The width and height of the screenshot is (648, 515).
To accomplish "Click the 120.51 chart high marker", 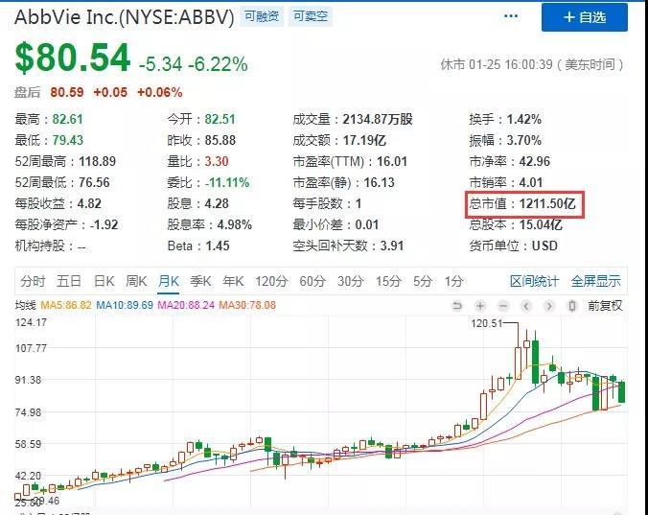I will (x=486, y=323).
